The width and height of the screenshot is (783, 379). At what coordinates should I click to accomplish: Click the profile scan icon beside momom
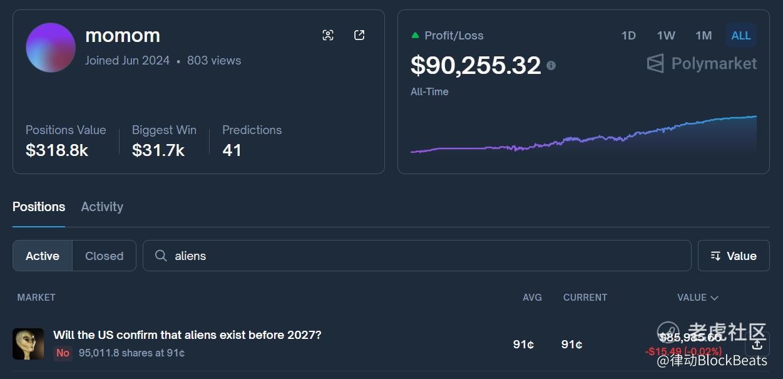click(x=328, y=35)
